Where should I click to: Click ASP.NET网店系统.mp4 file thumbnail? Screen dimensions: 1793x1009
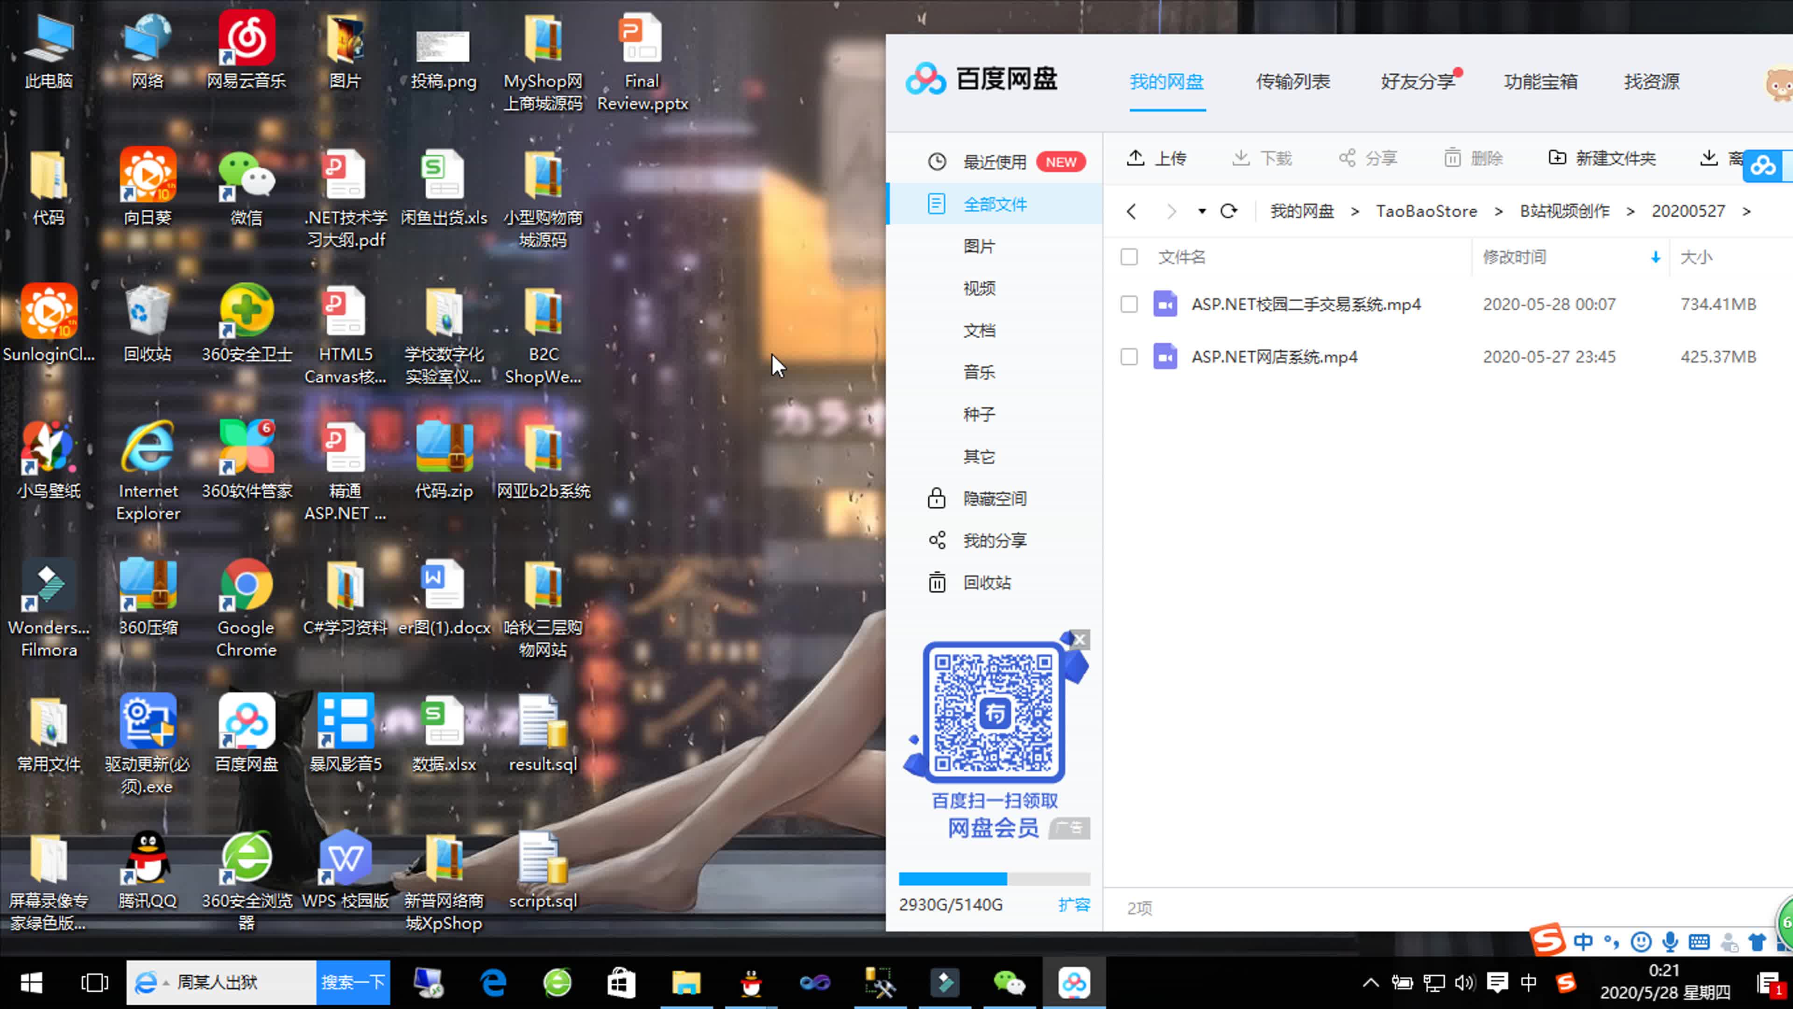pos(1163,356)
